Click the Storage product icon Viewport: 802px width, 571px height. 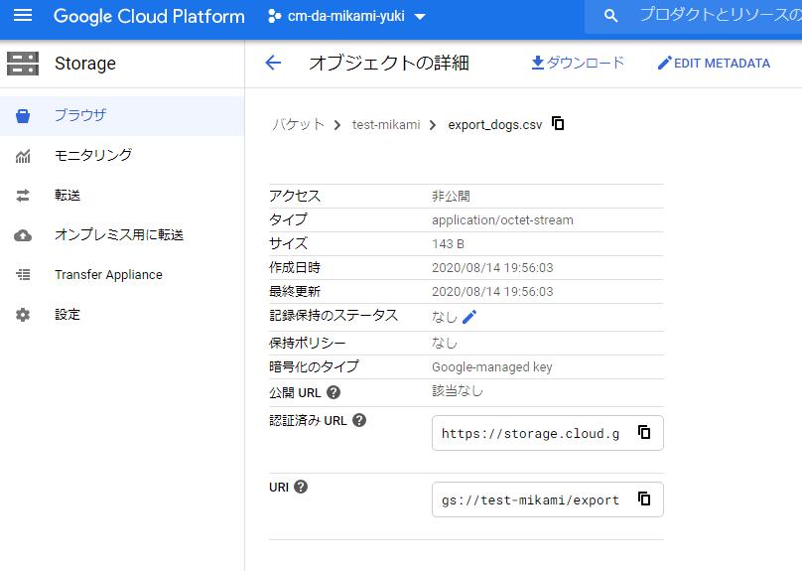point(23,64)
